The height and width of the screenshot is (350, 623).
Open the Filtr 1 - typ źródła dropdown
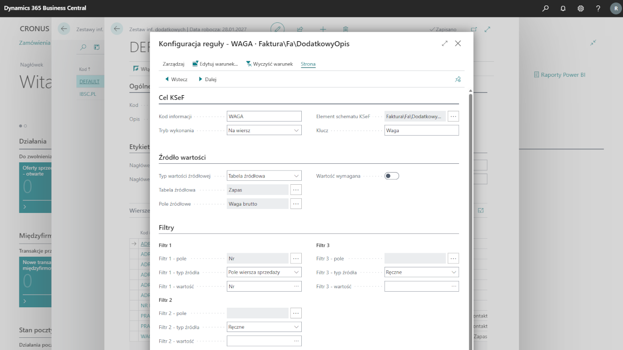point(265,272)
